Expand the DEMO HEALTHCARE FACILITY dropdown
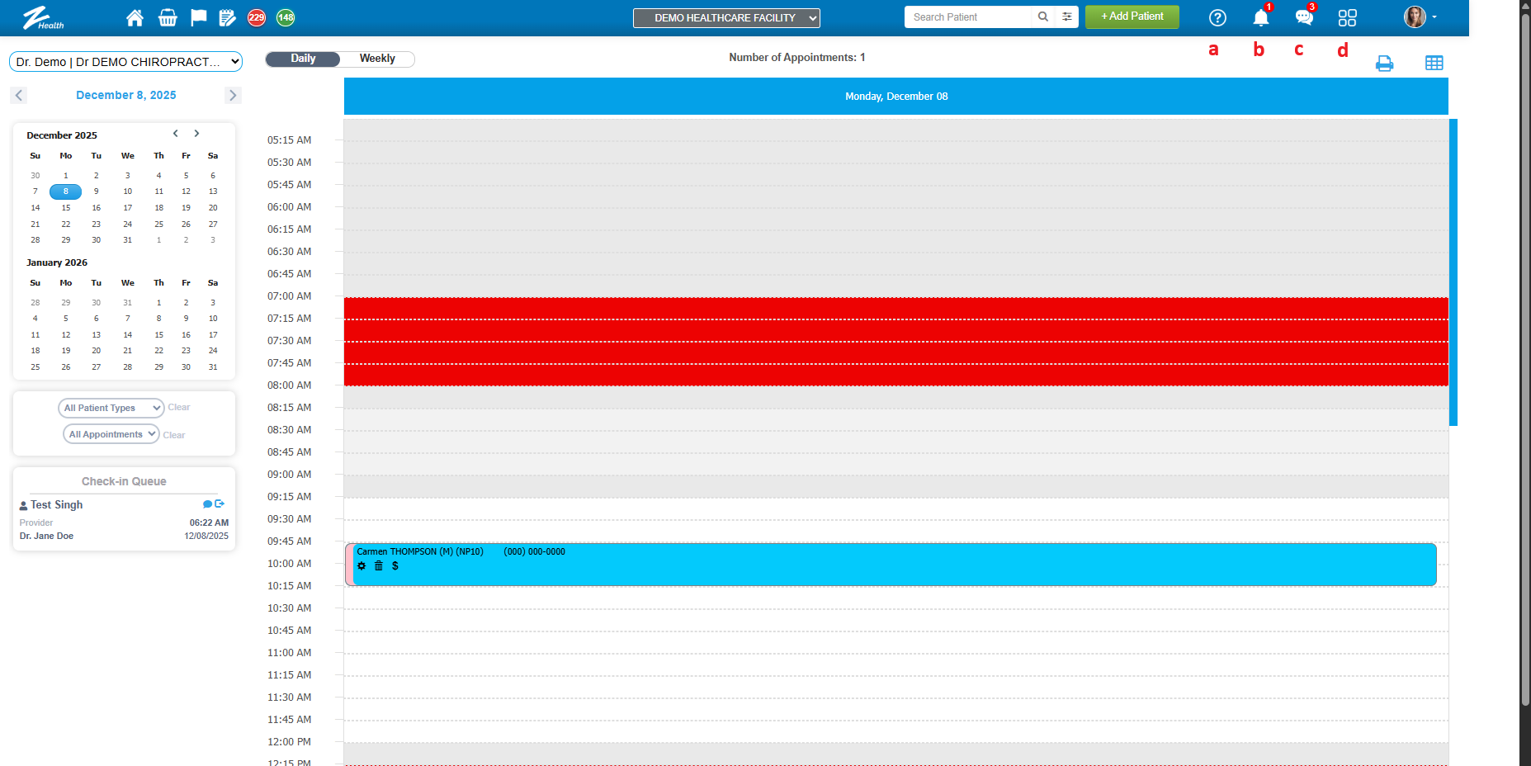1531x766 pixels. click(x=726, y=18)
